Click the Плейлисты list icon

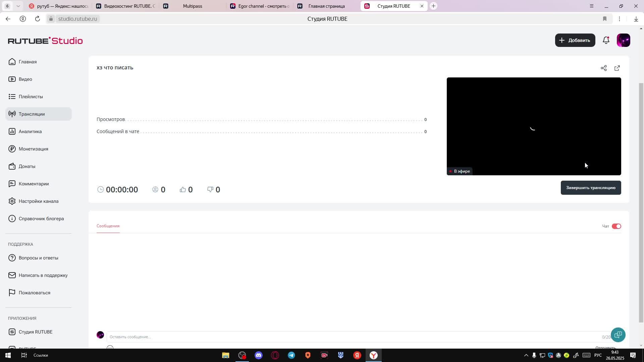[x=12, y=97]
